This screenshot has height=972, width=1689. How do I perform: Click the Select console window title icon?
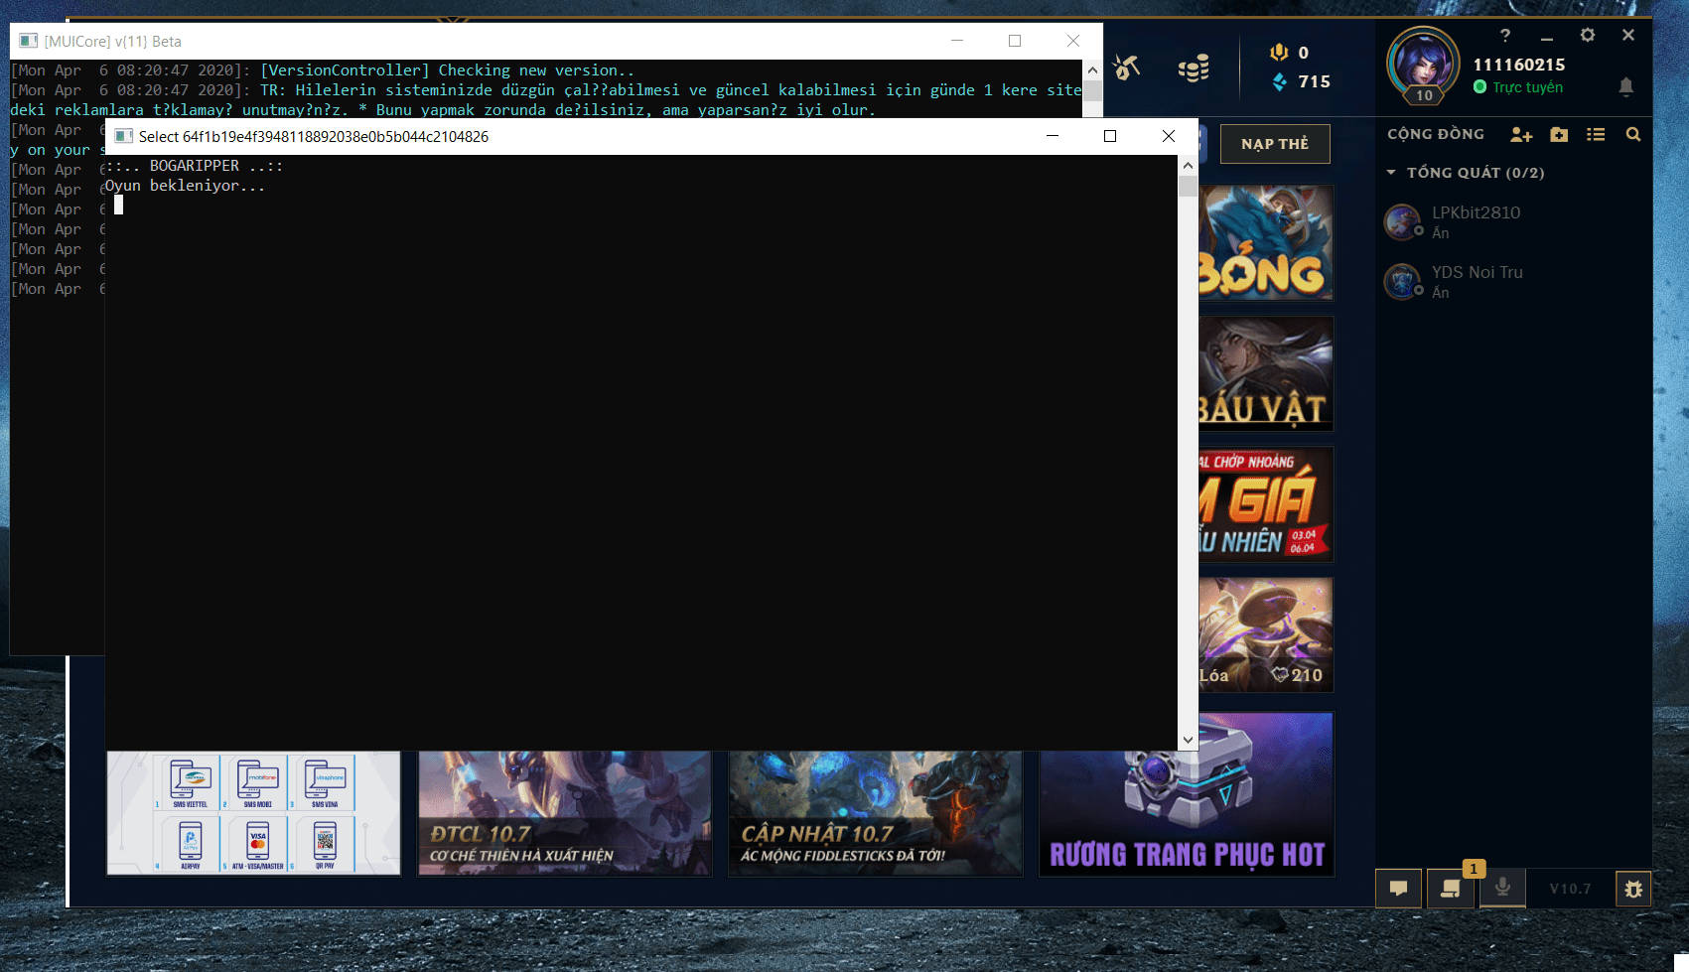point(123,136)
